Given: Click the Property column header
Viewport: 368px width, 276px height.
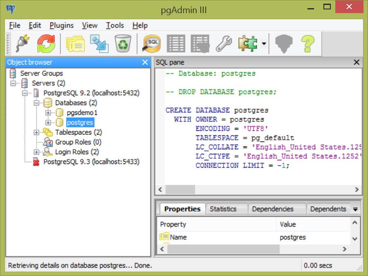Looking at the screenshot, I should (x=217, y=224).
